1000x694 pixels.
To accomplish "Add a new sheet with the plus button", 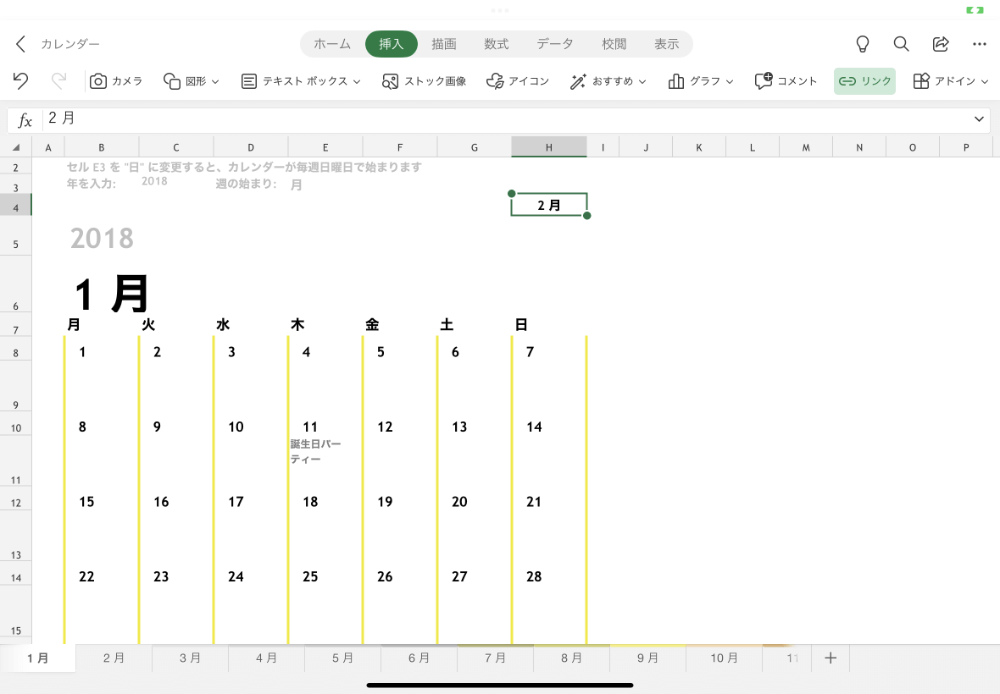I will coord(831,658).
